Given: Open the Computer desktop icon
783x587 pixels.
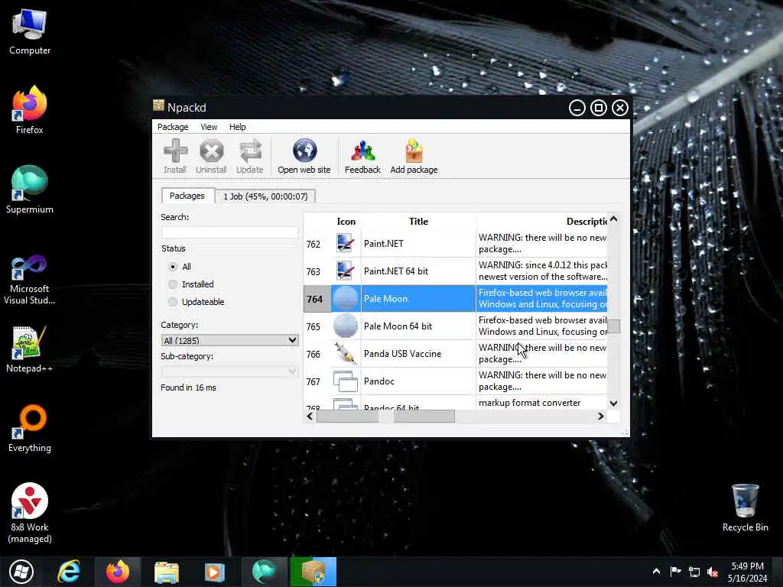Looking at the screenshot, I should [x=30, y=31].
